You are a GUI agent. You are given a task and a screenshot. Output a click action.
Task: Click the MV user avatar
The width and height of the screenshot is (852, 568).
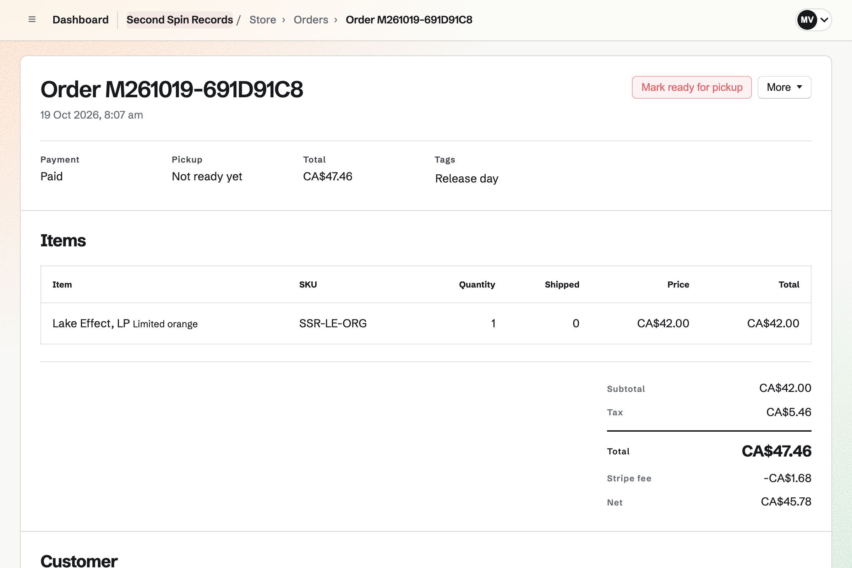[x=807, y=20]
